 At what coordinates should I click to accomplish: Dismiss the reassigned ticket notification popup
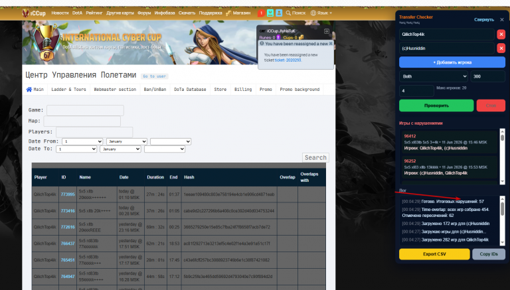[x=331, y=44]
